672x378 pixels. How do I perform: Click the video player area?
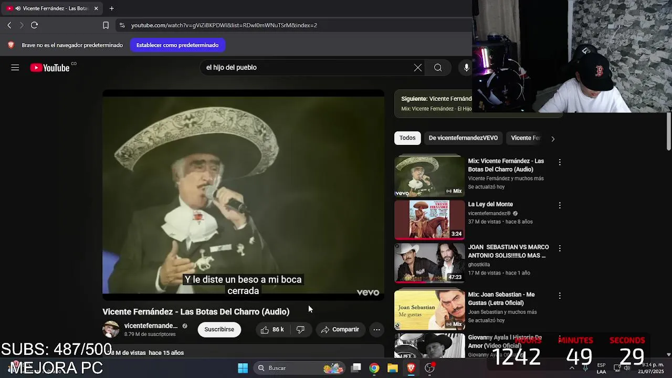point(243,195)
